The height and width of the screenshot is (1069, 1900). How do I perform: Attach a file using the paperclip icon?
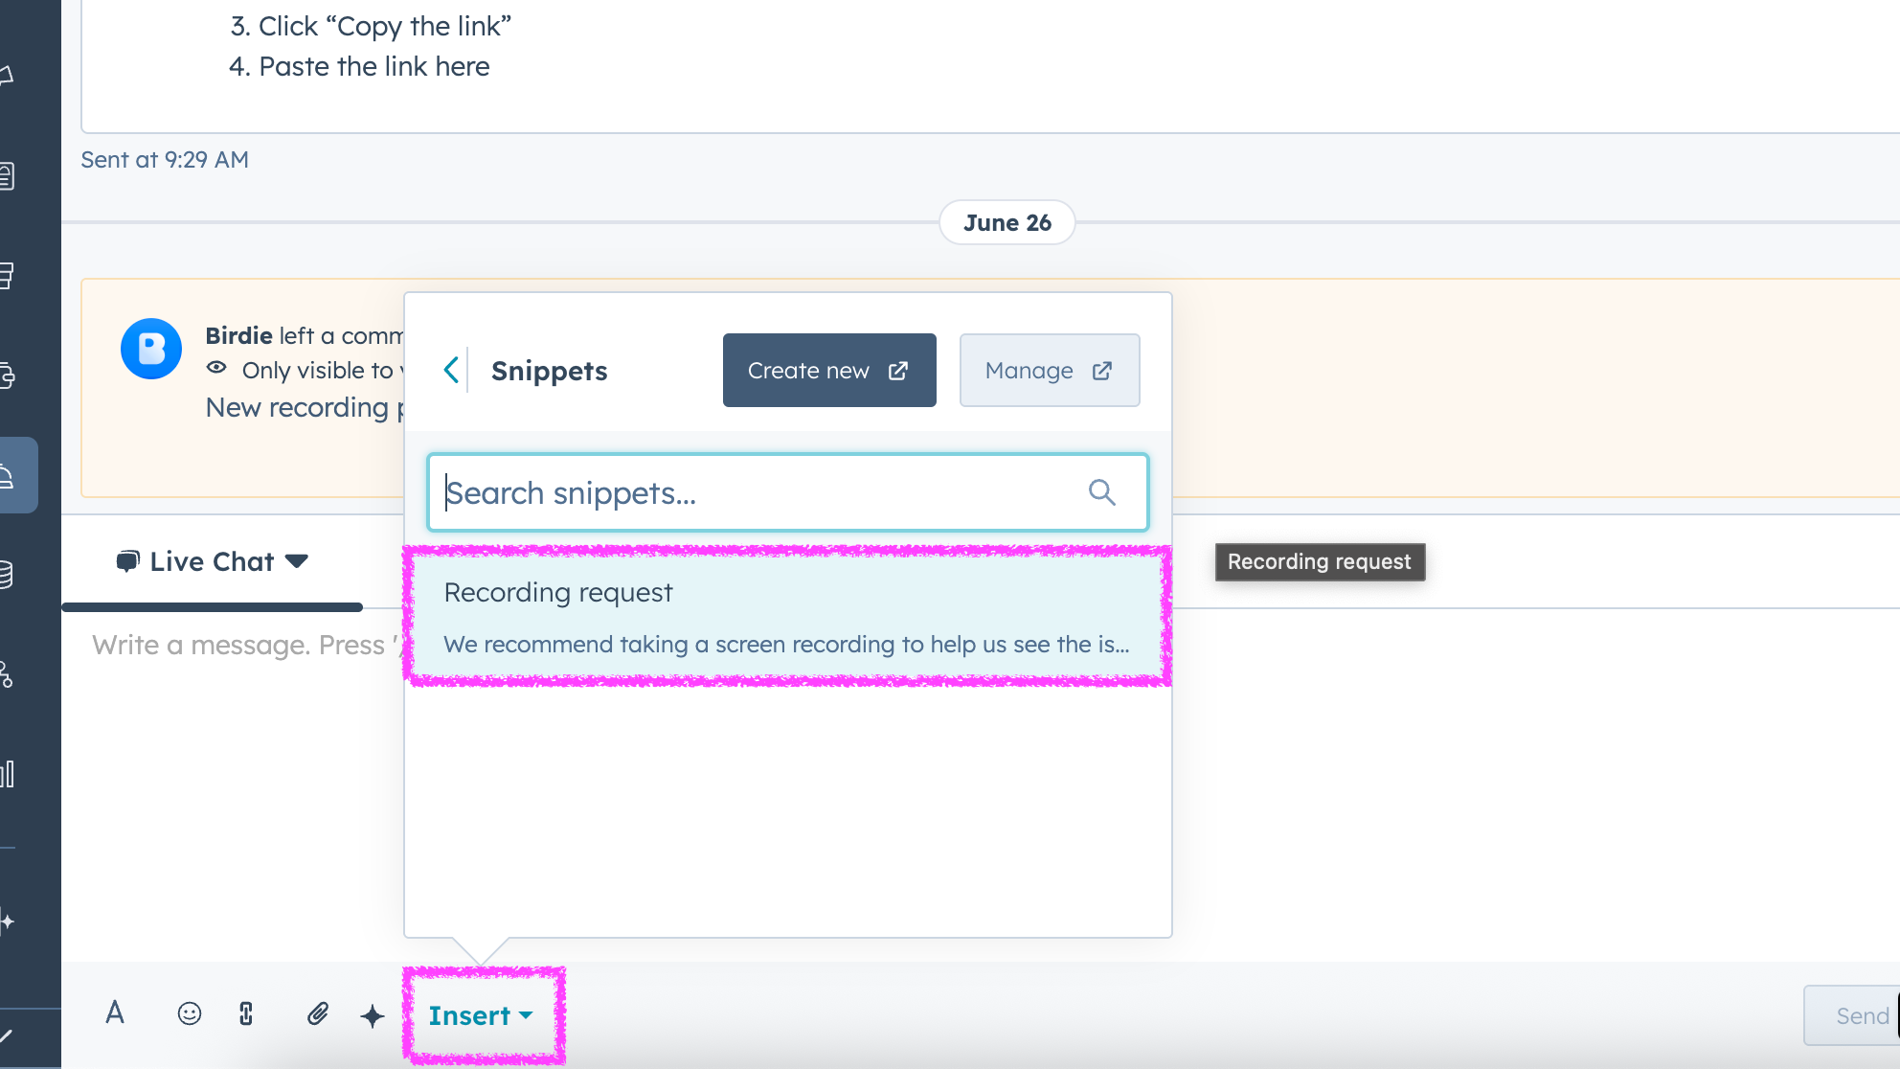(x=318, y=1013)
